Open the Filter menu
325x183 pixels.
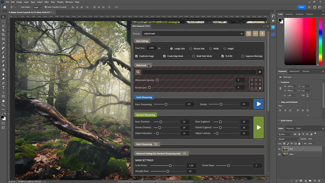pos(46,2)
